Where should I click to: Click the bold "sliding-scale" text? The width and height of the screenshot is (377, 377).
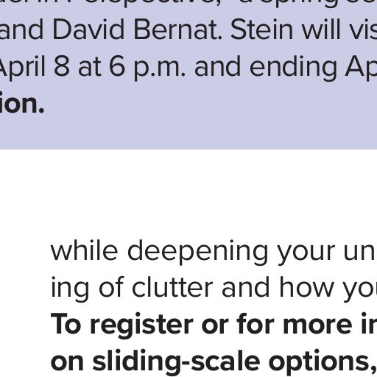(x=176, y=362)
